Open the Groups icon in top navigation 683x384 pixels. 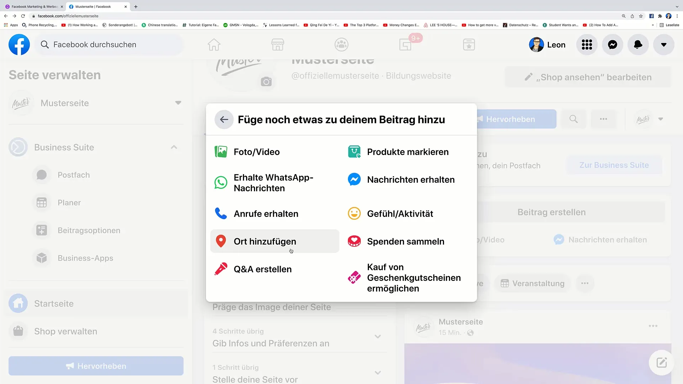coord(341,45)
